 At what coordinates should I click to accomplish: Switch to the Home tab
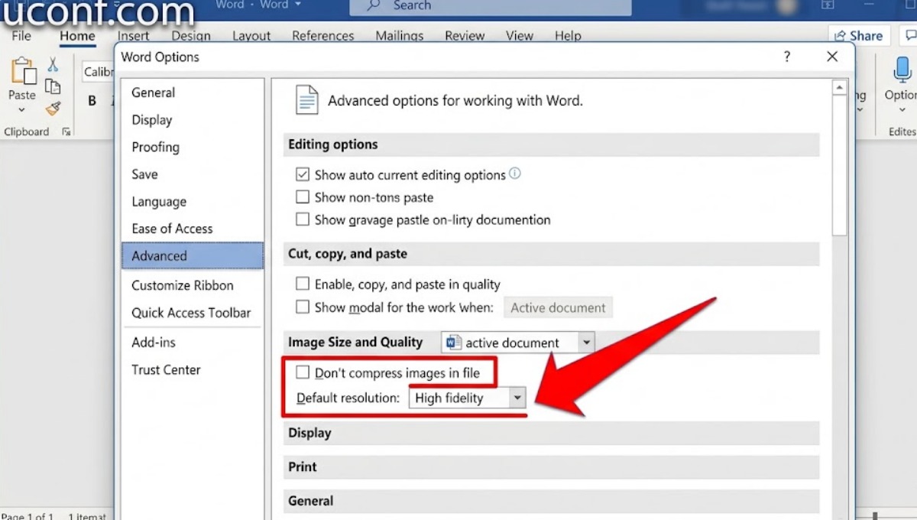click(x=77, y=36)
